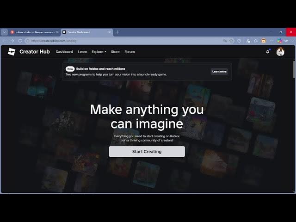Viewport: 296px width, 222px height.
Task: Bookmark page with the star icon
Action: click(x=231, y=41)
